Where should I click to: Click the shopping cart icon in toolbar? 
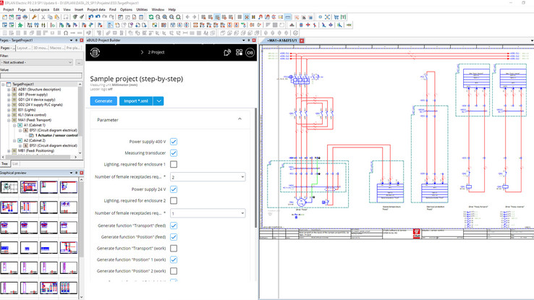336,17
